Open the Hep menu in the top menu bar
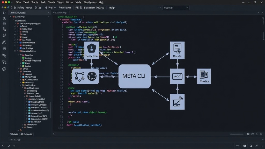The width and height of the screenshot is (265, 149). pos(101,2)
